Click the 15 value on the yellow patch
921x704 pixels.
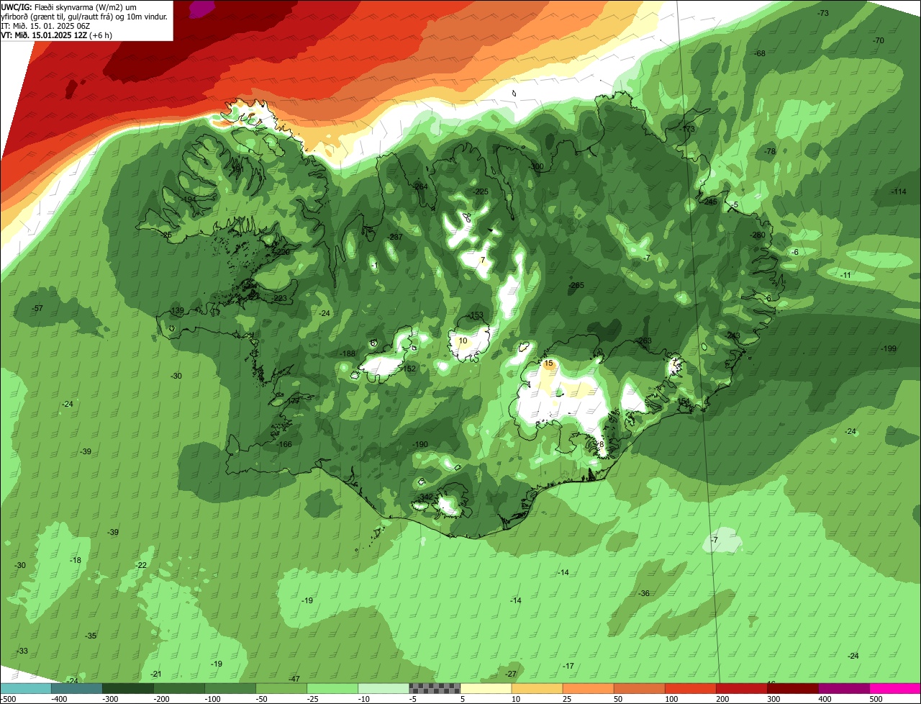point(549,364)
